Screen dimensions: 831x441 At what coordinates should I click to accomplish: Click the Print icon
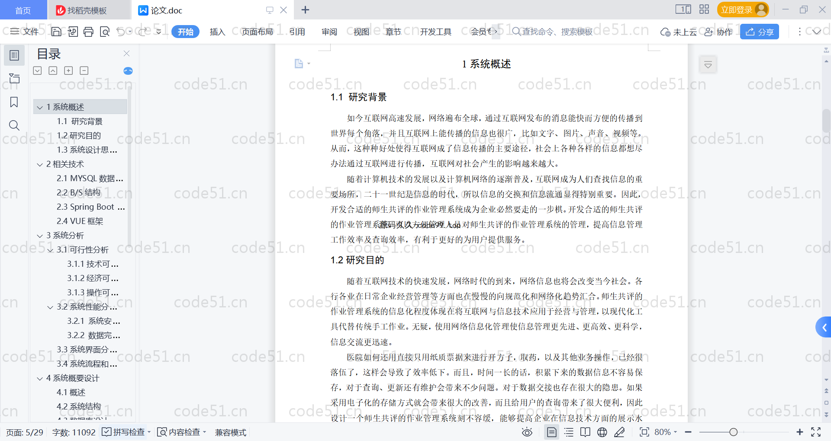[x=89, y=32]
